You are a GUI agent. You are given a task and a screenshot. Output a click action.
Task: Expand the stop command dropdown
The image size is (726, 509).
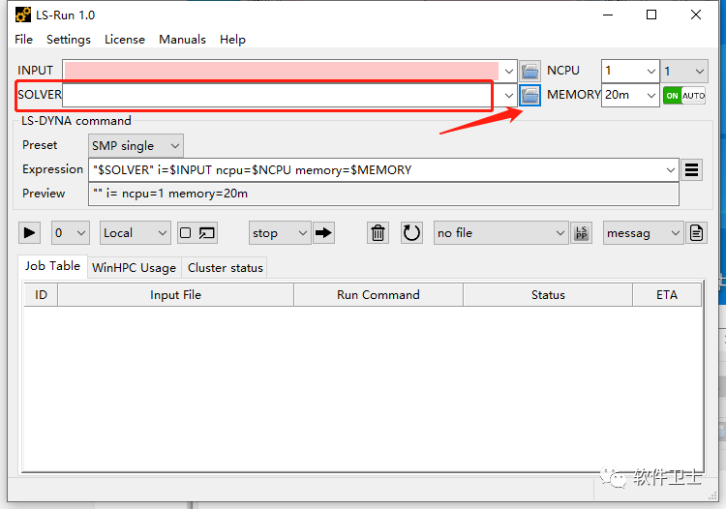(x=280, y=233)
